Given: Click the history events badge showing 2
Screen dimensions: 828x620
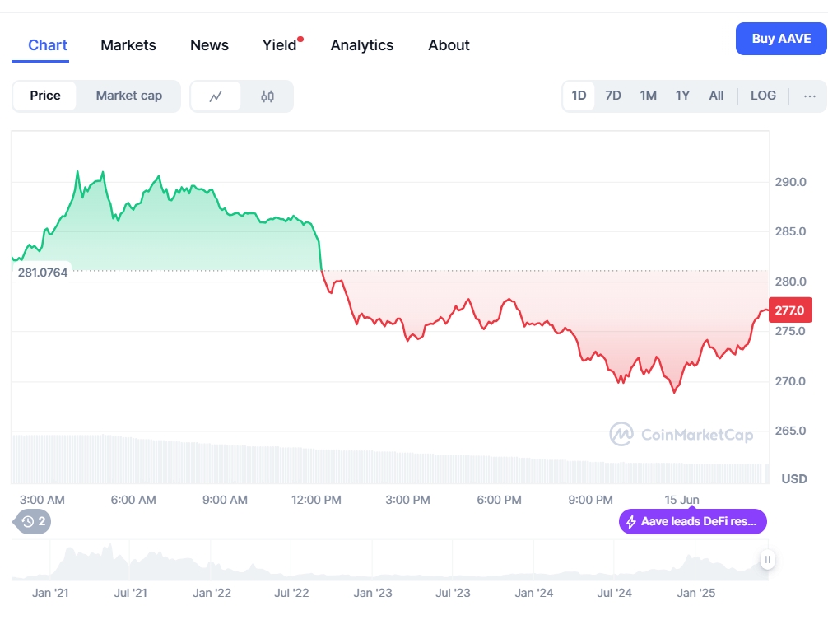Looking at the screenshot, I should [x=32, y=522].
